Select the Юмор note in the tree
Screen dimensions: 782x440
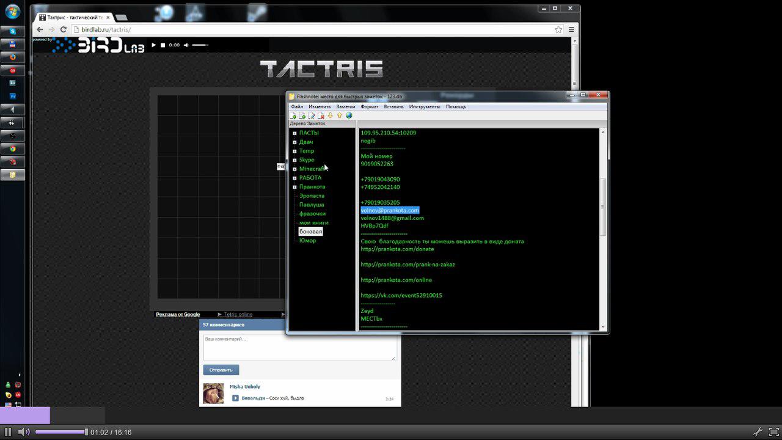308,240
